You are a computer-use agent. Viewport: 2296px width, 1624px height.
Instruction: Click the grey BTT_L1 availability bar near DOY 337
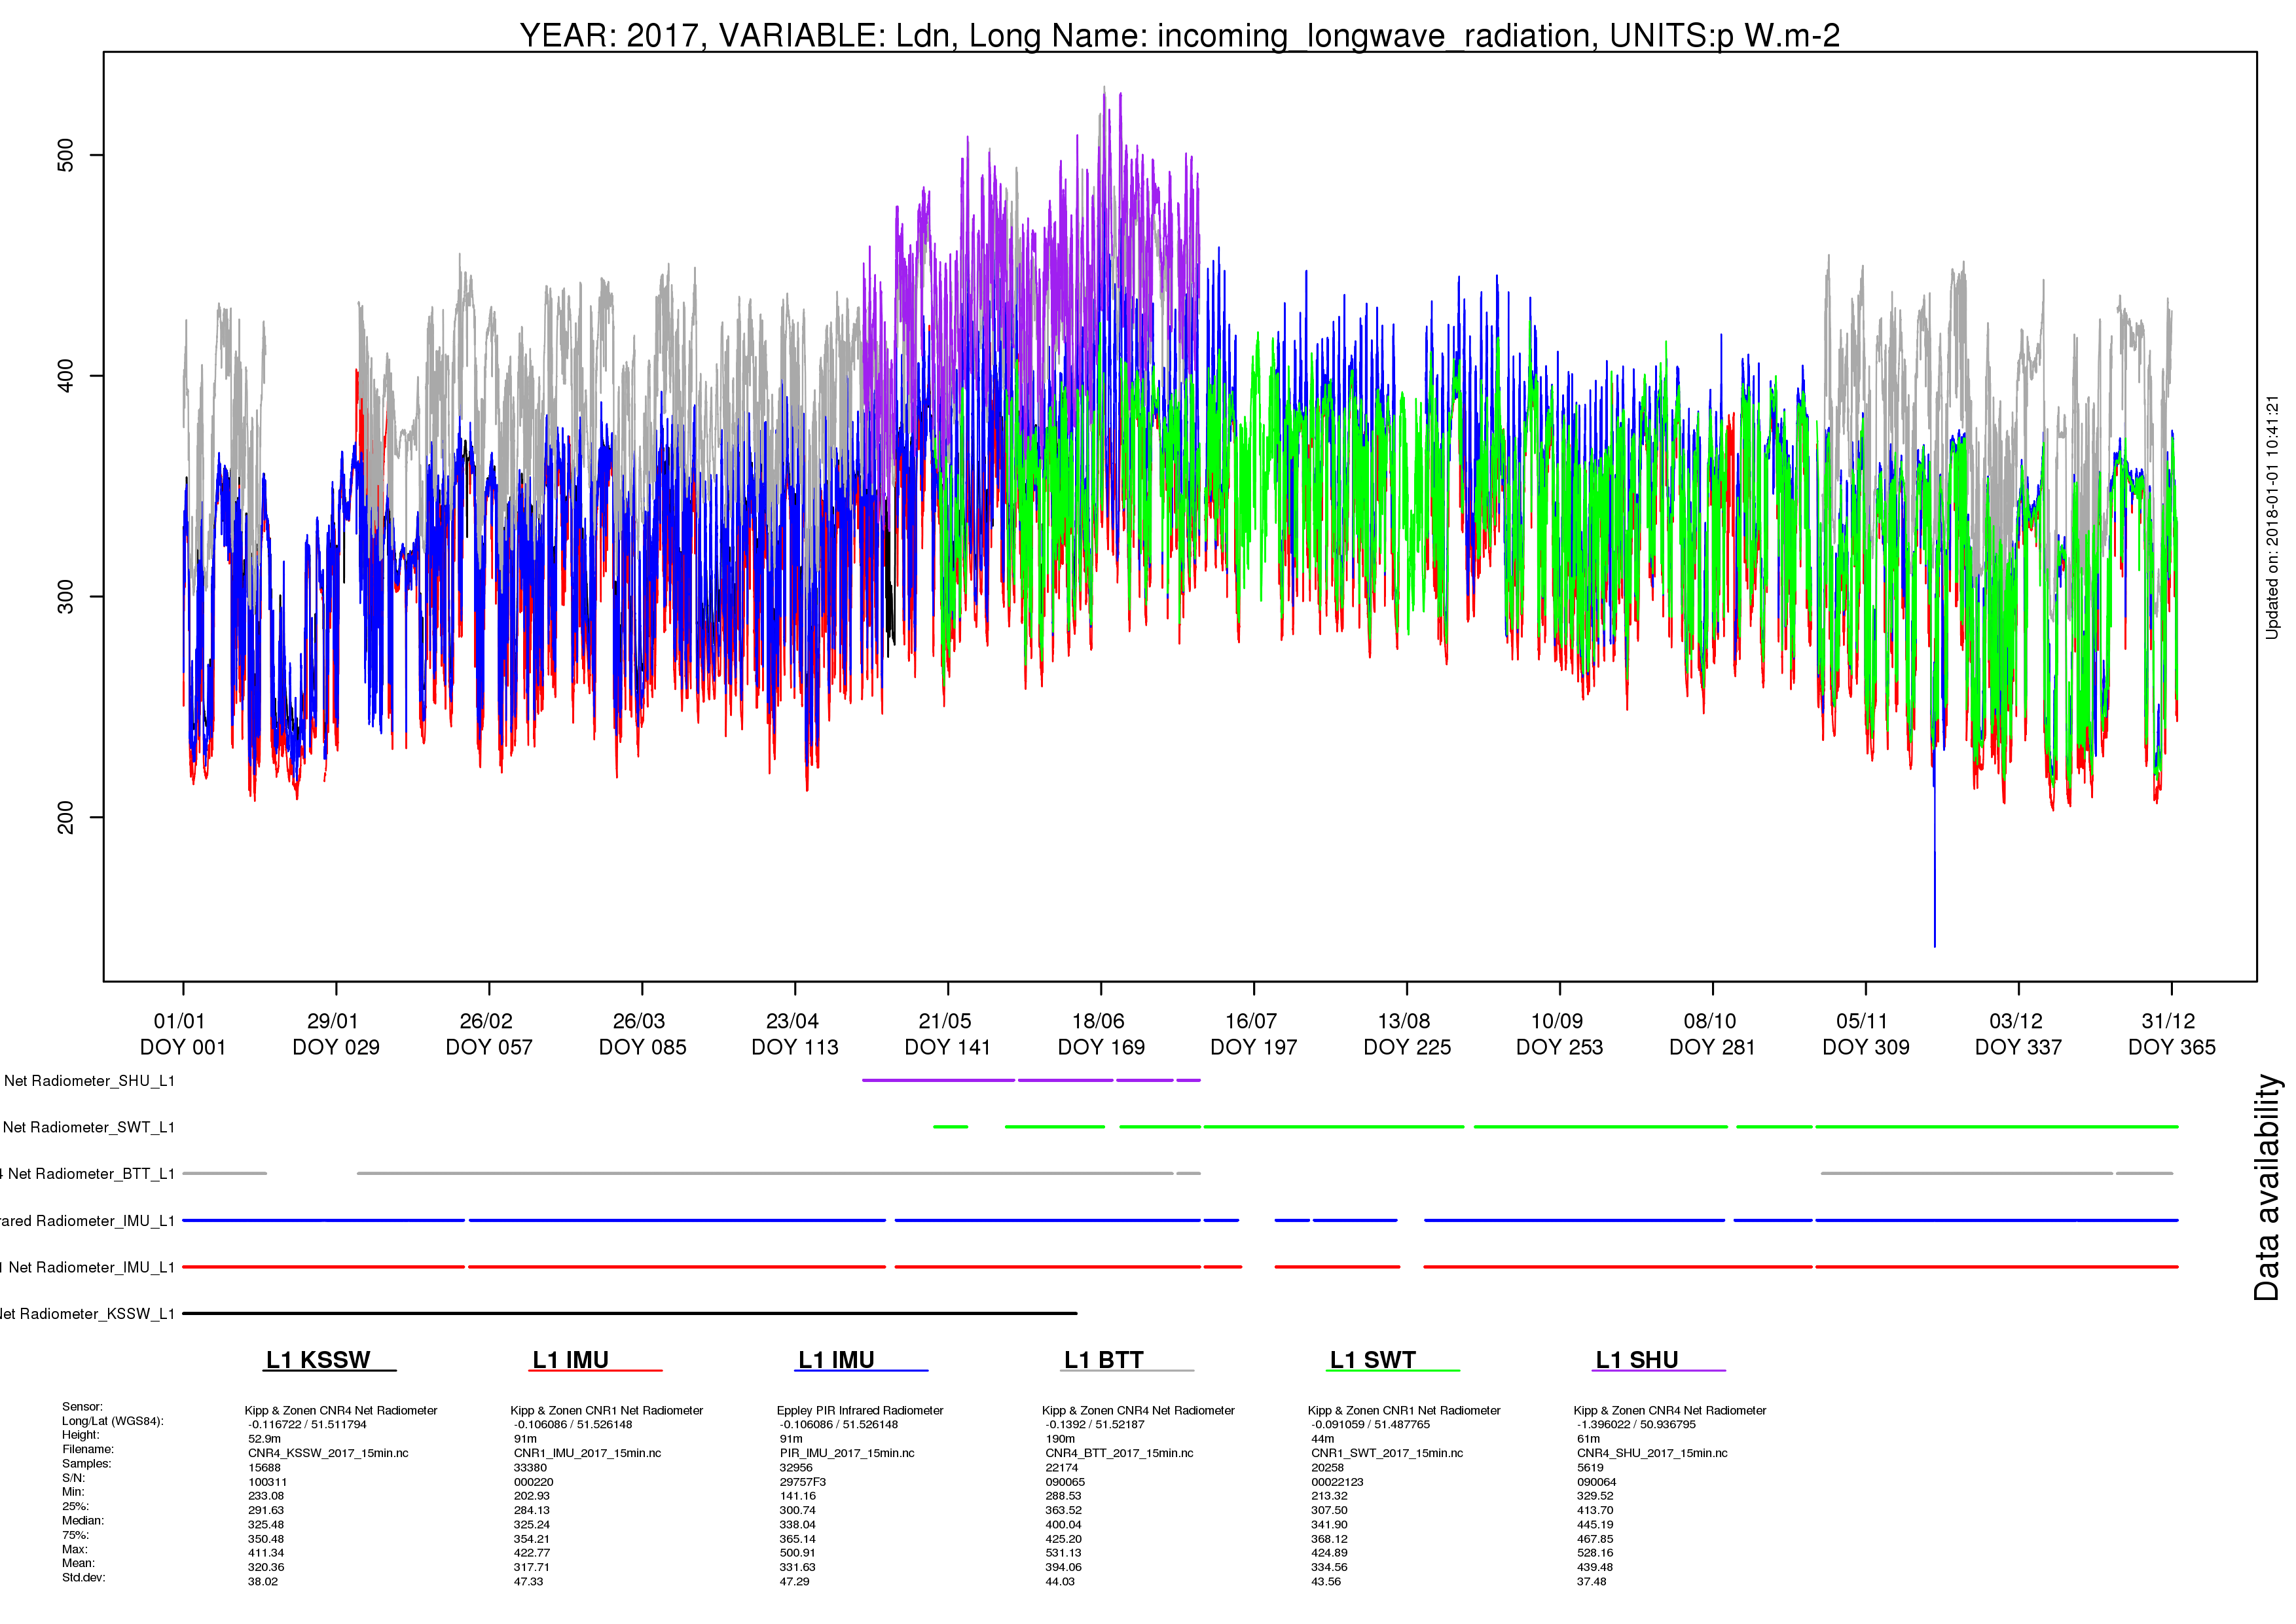tap(1967, 1173)
